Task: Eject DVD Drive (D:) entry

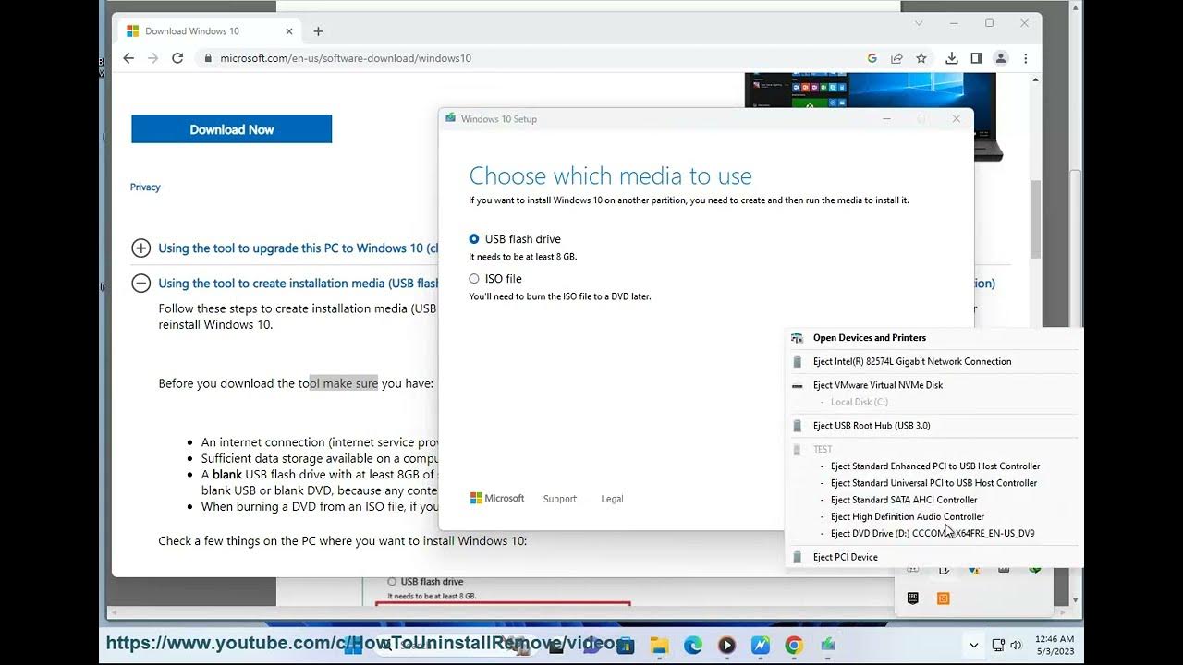Action: tap(933, 534)
